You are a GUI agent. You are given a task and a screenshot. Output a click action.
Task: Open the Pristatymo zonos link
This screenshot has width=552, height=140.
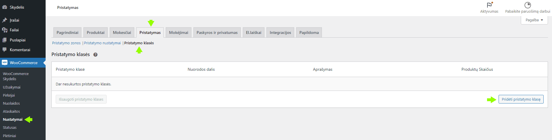(66, 43)
